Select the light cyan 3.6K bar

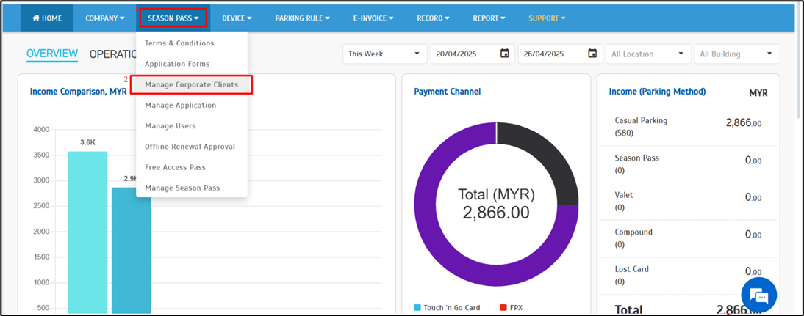click(x=87, y=232)
